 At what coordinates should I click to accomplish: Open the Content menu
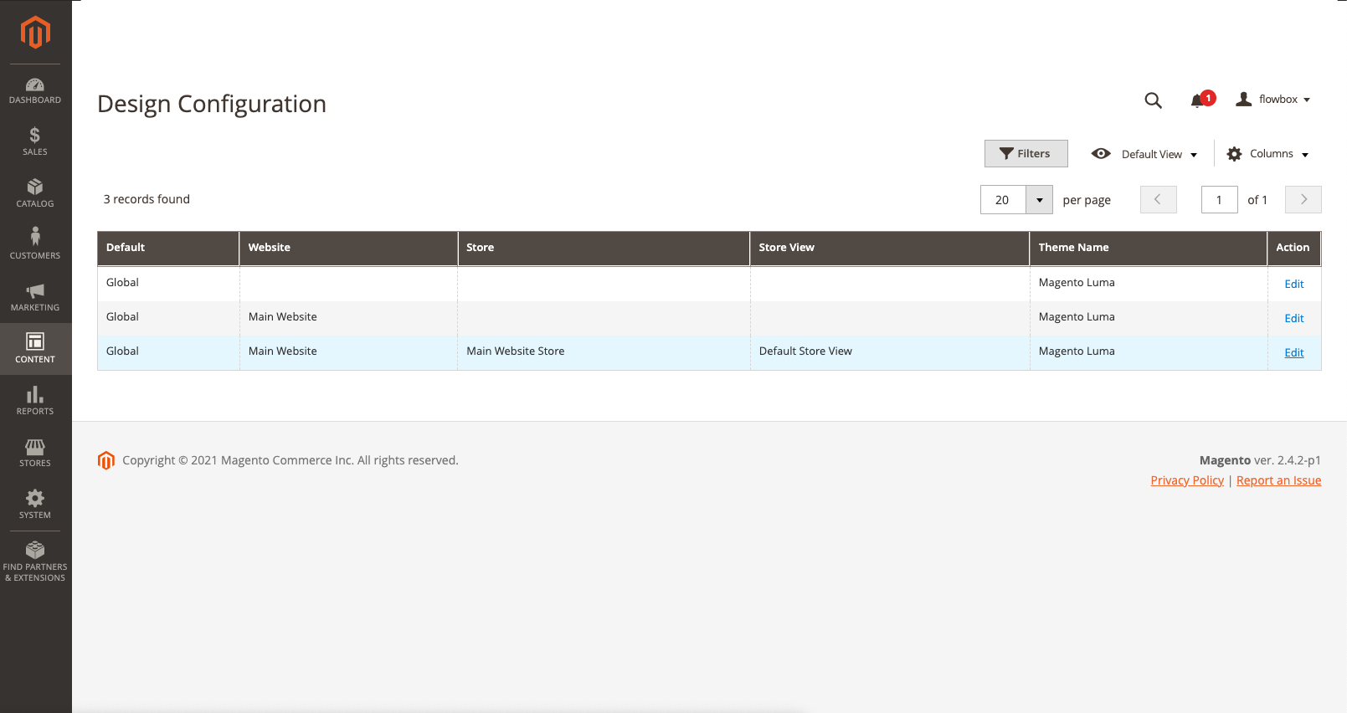click(x=35, y=349)
